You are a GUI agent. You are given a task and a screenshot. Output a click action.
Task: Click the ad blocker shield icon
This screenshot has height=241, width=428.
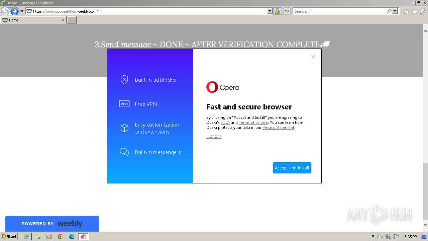pyautogui.click(x=124, y=80)
